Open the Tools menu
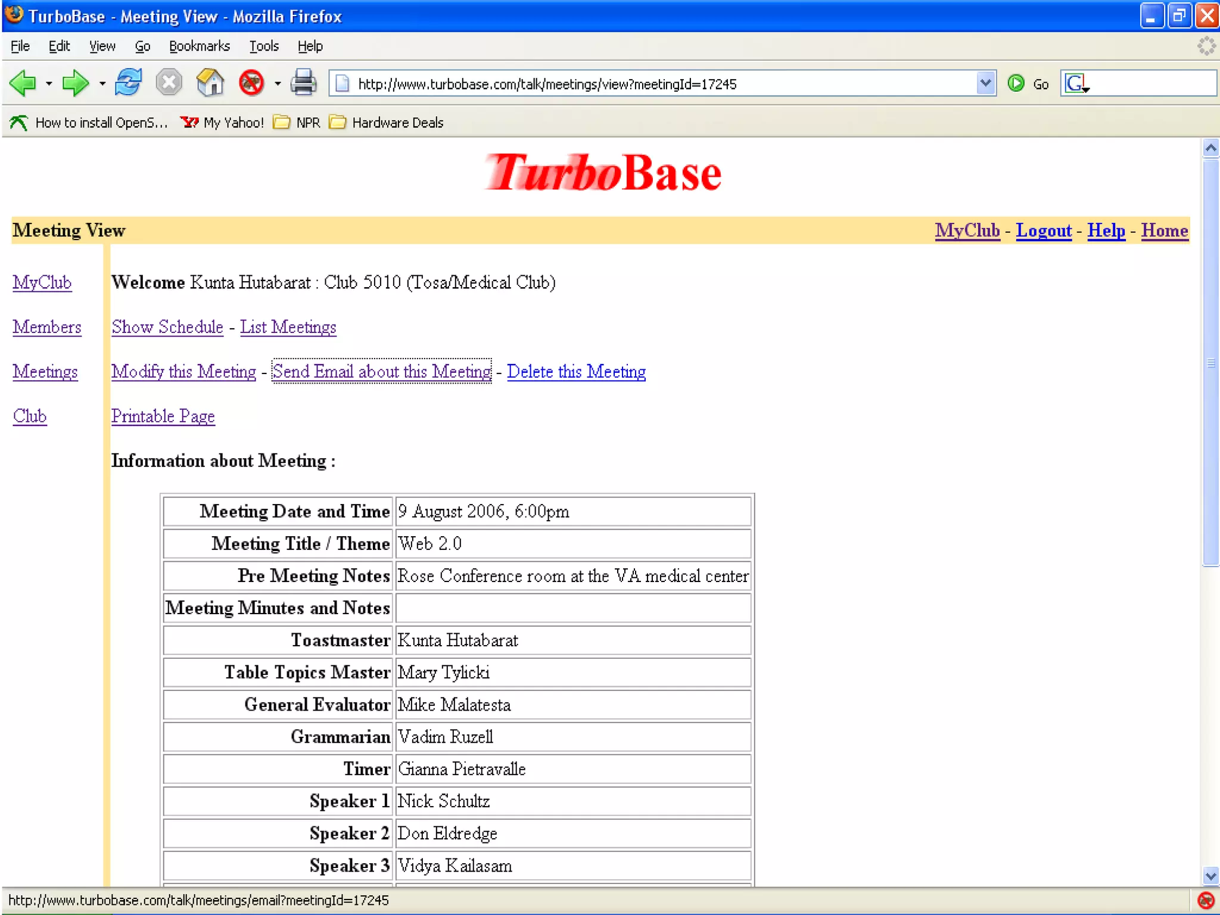This screenshot has height=915, width=1220. [x=263, y=46]
